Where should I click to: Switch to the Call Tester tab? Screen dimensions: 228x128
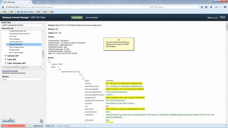point(77,17)
